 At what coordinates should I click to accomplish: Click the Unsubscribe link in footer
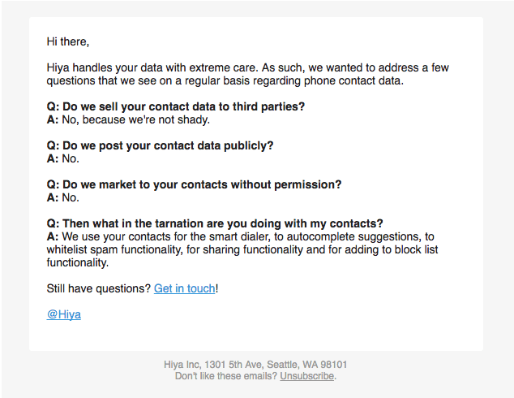pos(307,376)
